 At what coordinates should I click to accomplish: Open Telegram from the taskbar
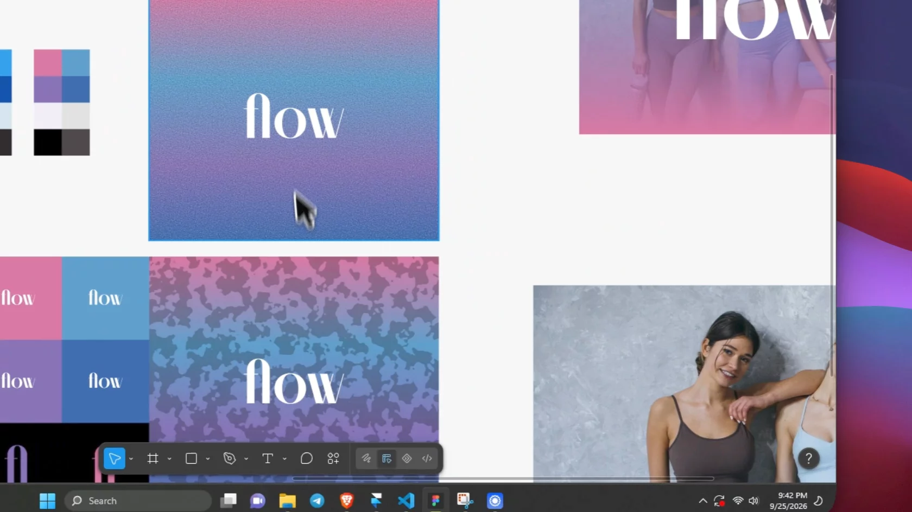[x=317, y=501]
